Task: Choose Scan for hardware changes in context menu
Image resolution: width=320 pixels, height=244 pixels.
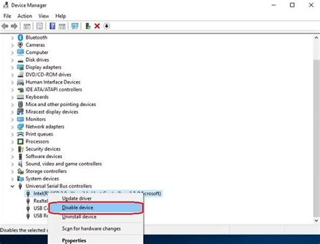Action: click(x=96, y=228)
